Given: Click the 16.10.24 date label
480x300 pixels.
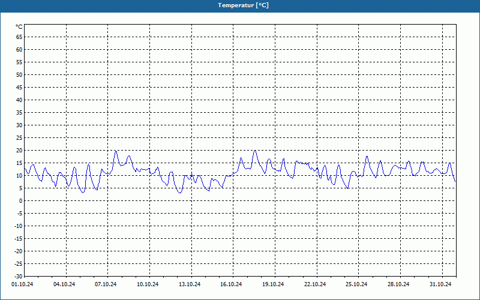Looking at the screenshot, I should (231, 284).
